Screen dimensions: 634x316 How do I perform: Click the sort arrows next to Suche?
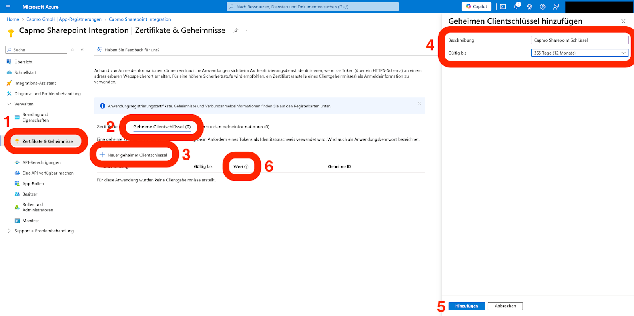coord(72,50)
